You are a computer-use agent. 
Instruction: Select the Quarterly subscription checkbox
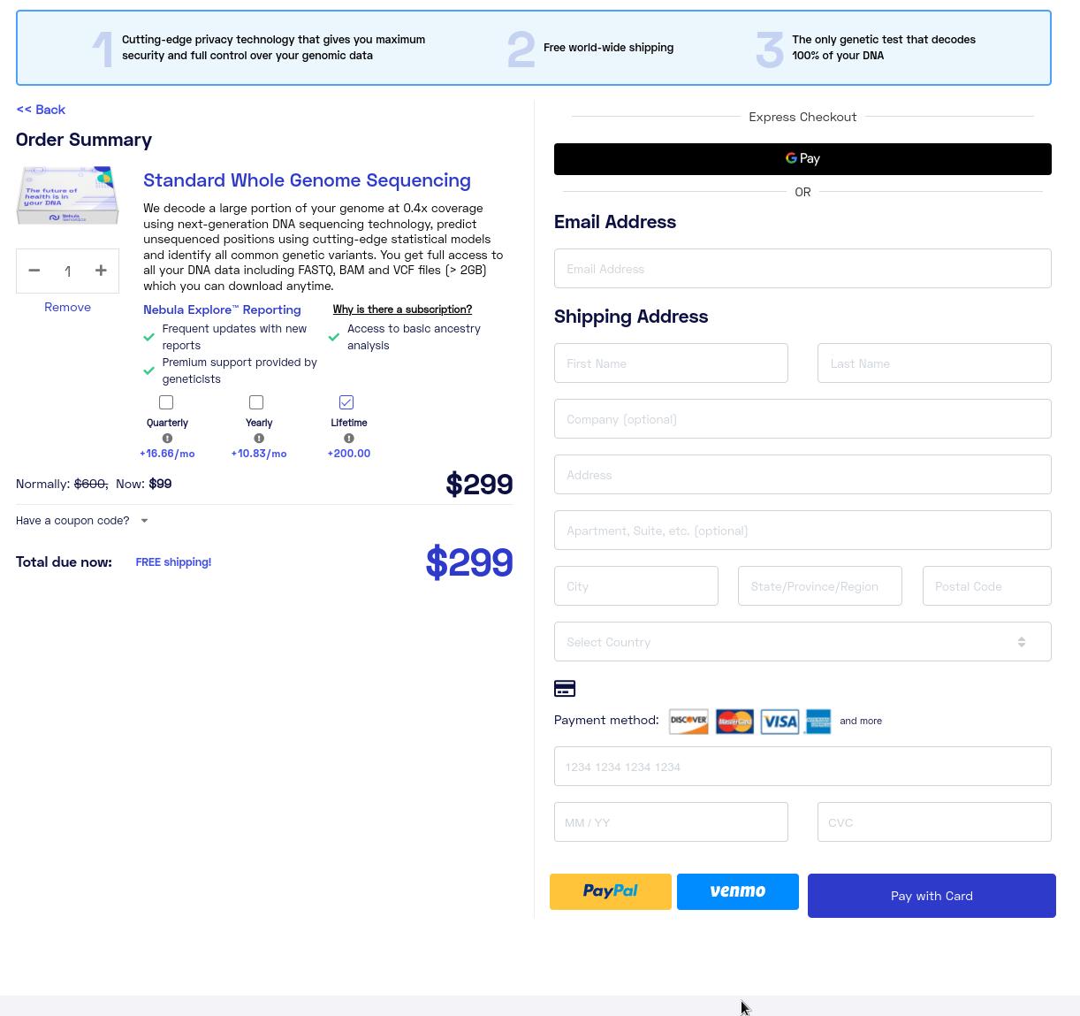point(166,402)
